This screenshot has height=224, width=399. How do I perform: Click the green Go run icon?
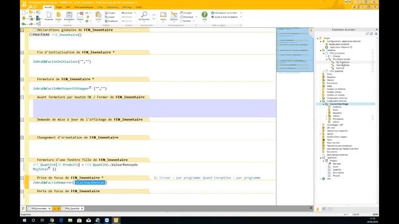pyautogui.click(x=24, y=18)
